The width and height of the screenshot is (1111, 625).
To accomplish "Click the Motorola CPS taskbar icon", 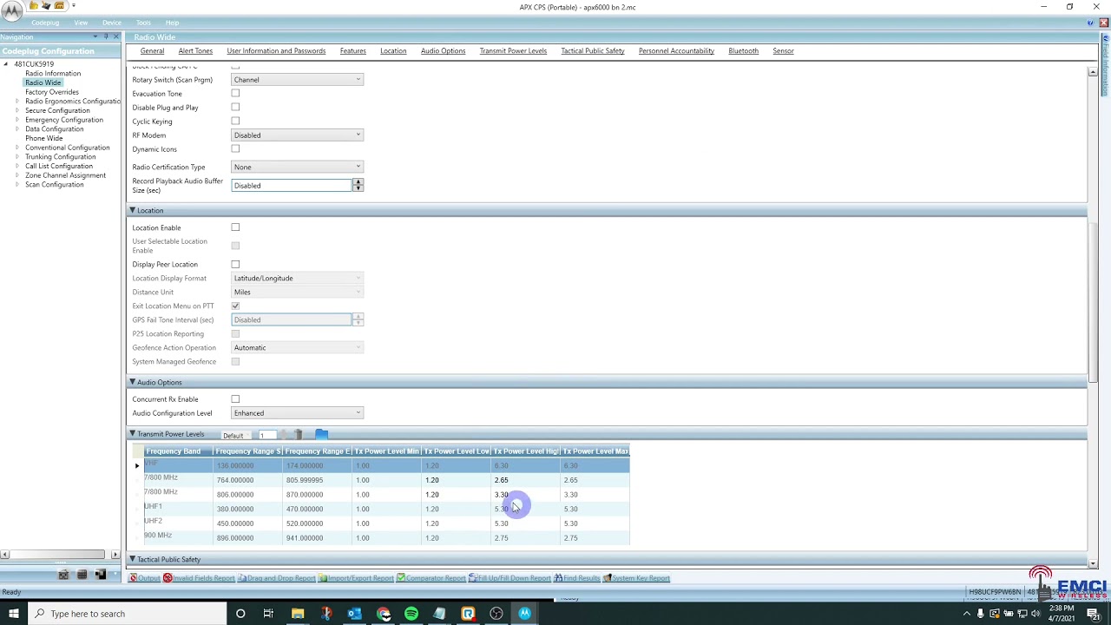I will tap(524, 614).
